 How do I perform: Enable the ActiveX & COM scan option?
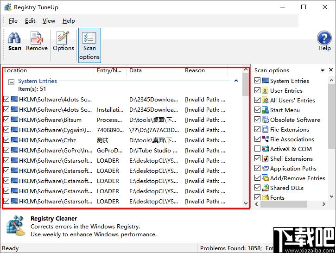(257, 149)
